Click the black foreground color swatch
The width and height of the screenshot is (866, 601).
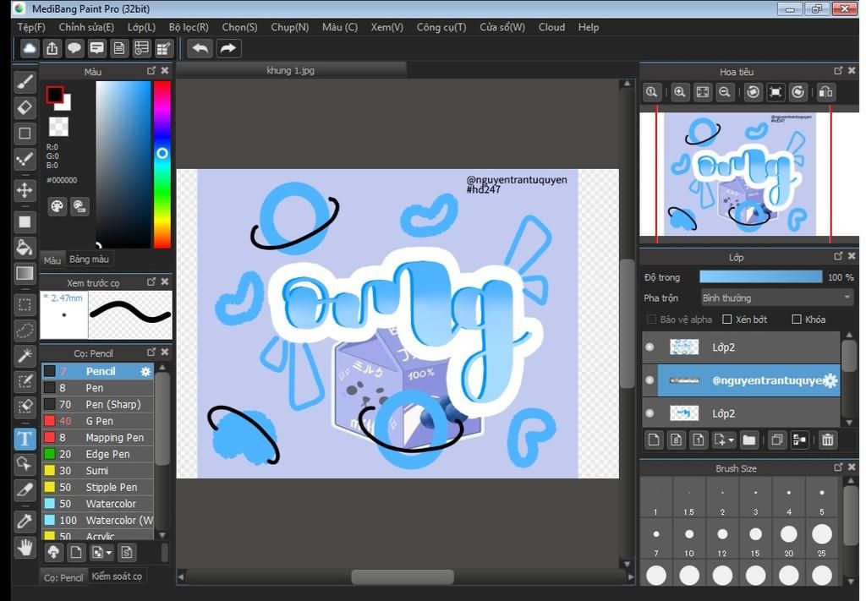tap(55, 95)
